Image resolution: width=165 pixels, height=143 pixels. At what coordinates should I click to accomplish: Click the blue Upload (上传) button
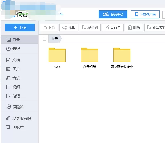click(x=20, y=27)
